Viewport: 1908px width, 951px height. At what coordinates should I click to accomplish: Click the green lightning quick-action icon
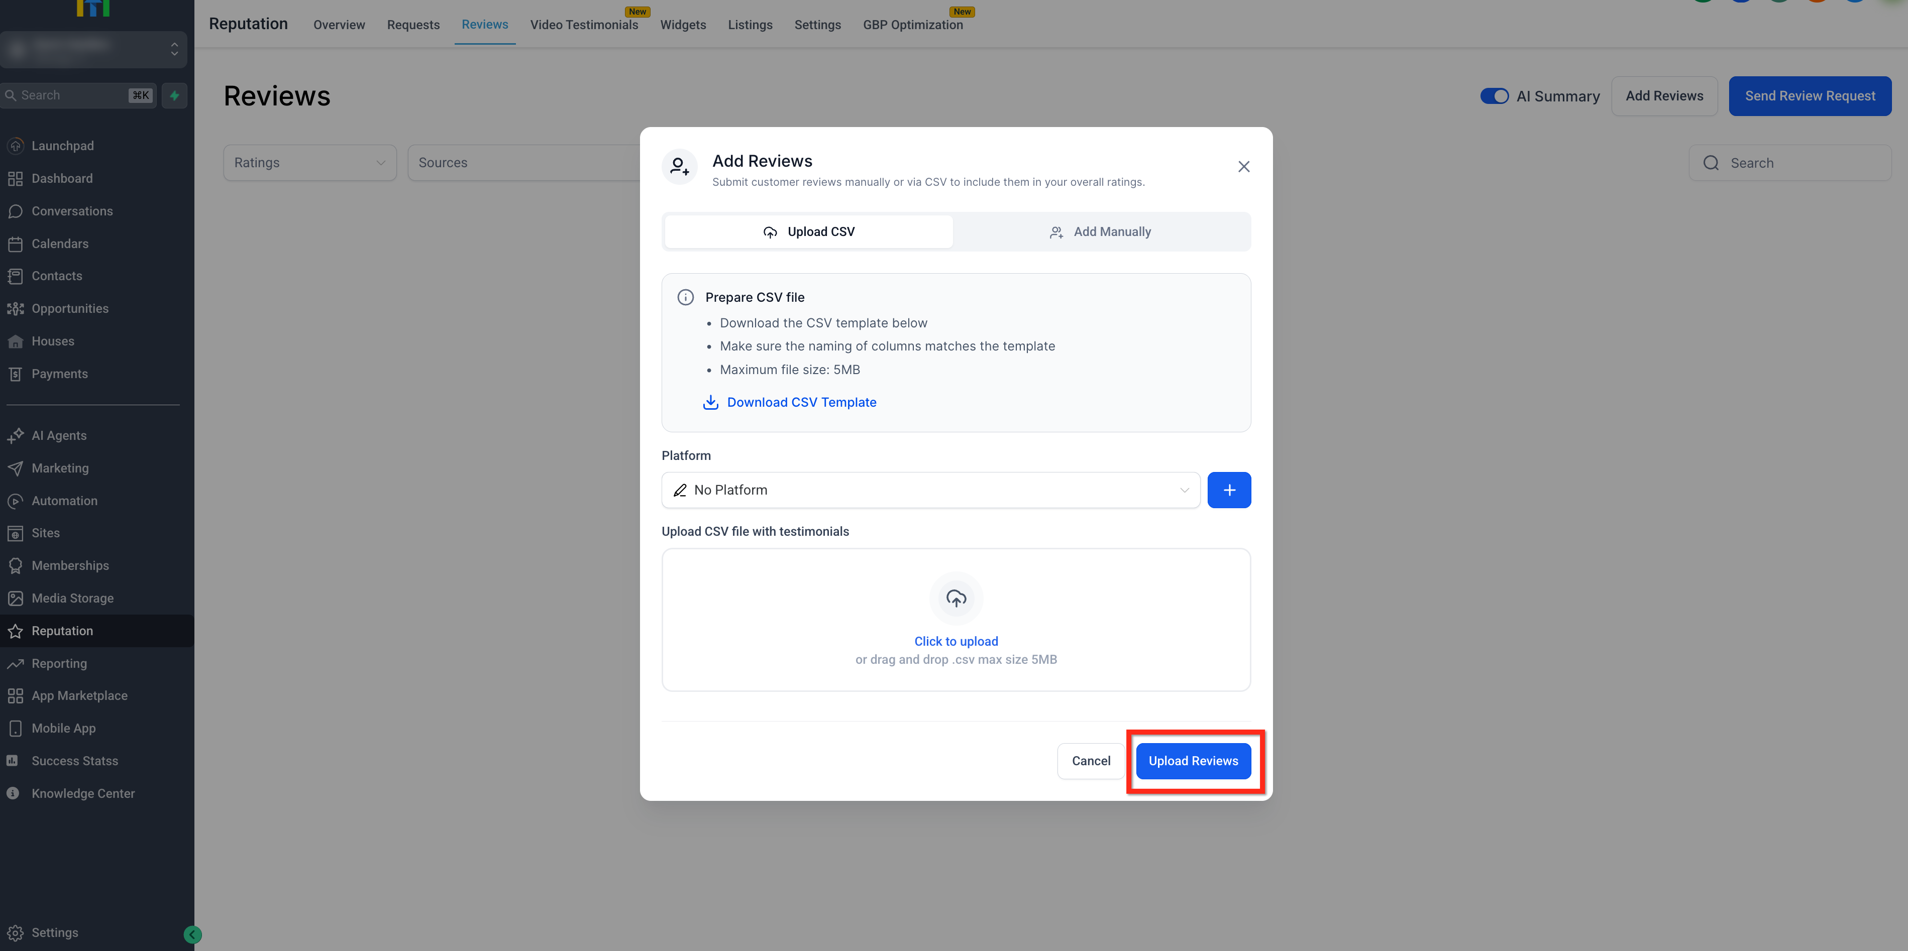click(174, 95)
